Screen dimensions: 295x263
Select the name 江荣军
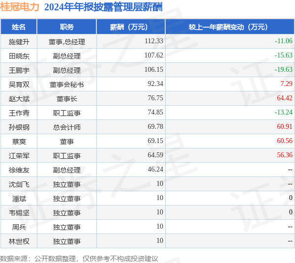(x=19, y=156)
